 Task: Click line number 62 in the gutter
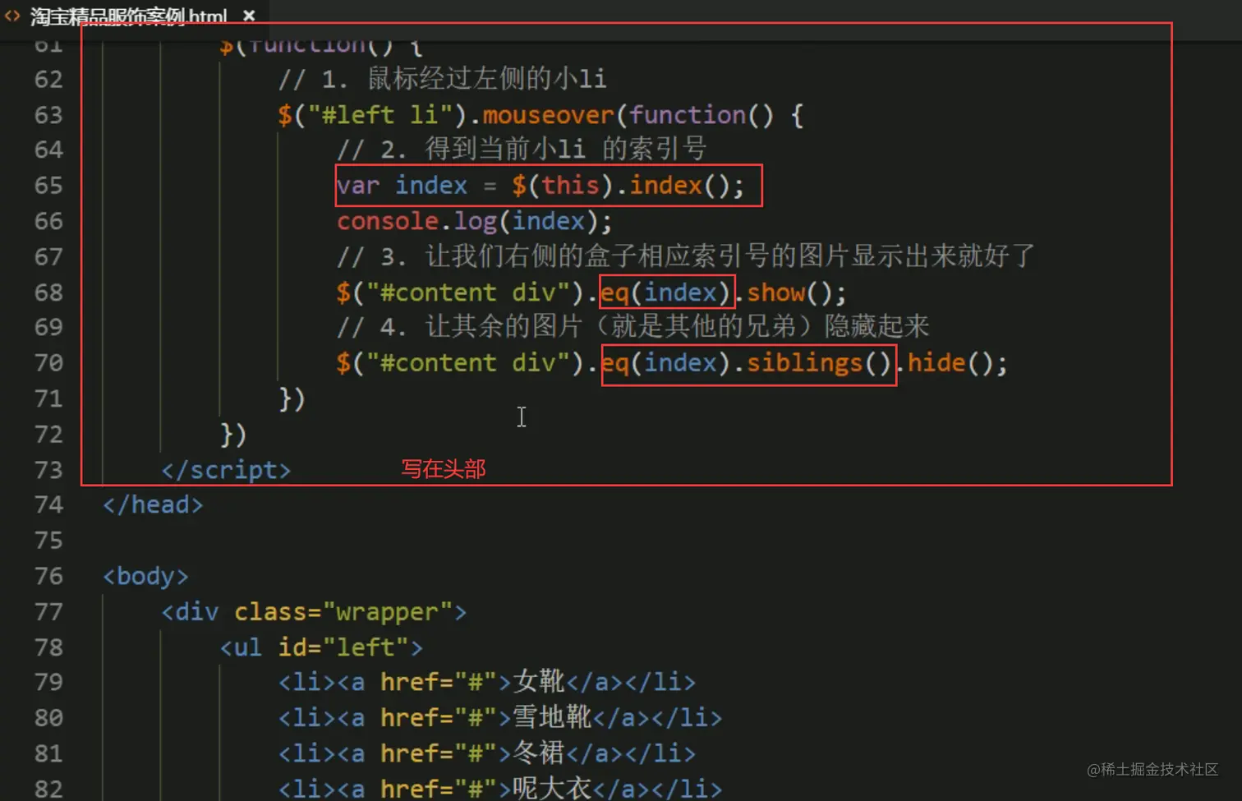48,80
